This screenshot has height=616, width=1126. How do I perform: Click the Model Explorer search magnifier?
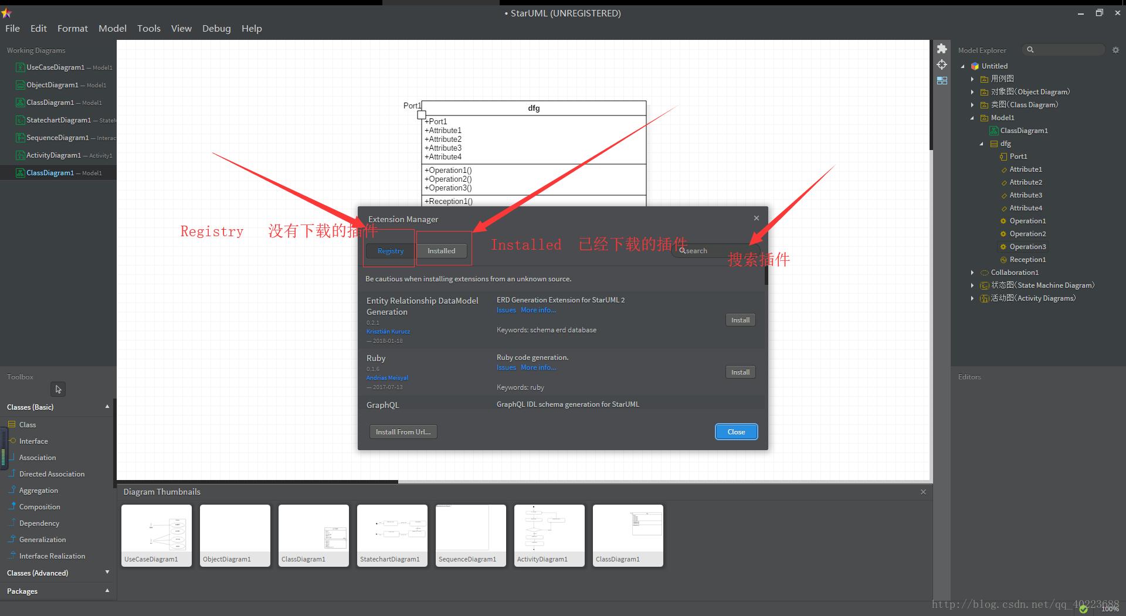tap(1030, 50)
